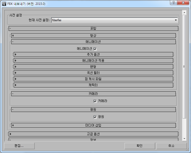
Task: Expand the 미디어 삽입 rollout
Action: [x=93, y=125]
